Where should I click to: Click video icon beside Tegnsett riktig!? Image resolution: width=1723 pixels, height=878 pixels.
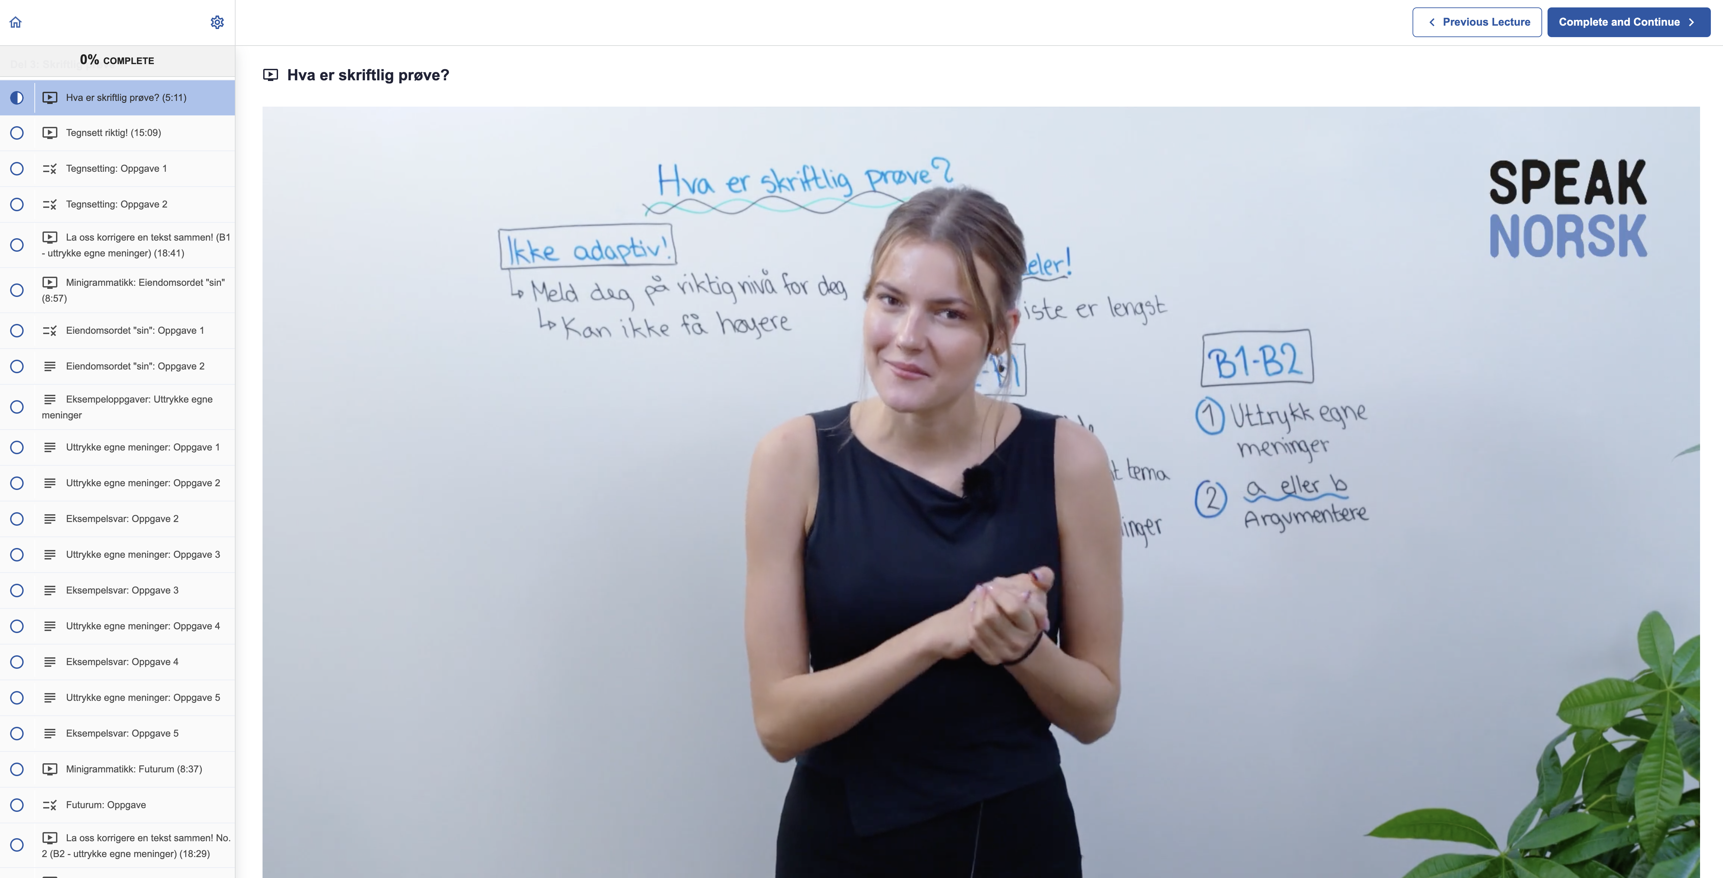point(50,132)
